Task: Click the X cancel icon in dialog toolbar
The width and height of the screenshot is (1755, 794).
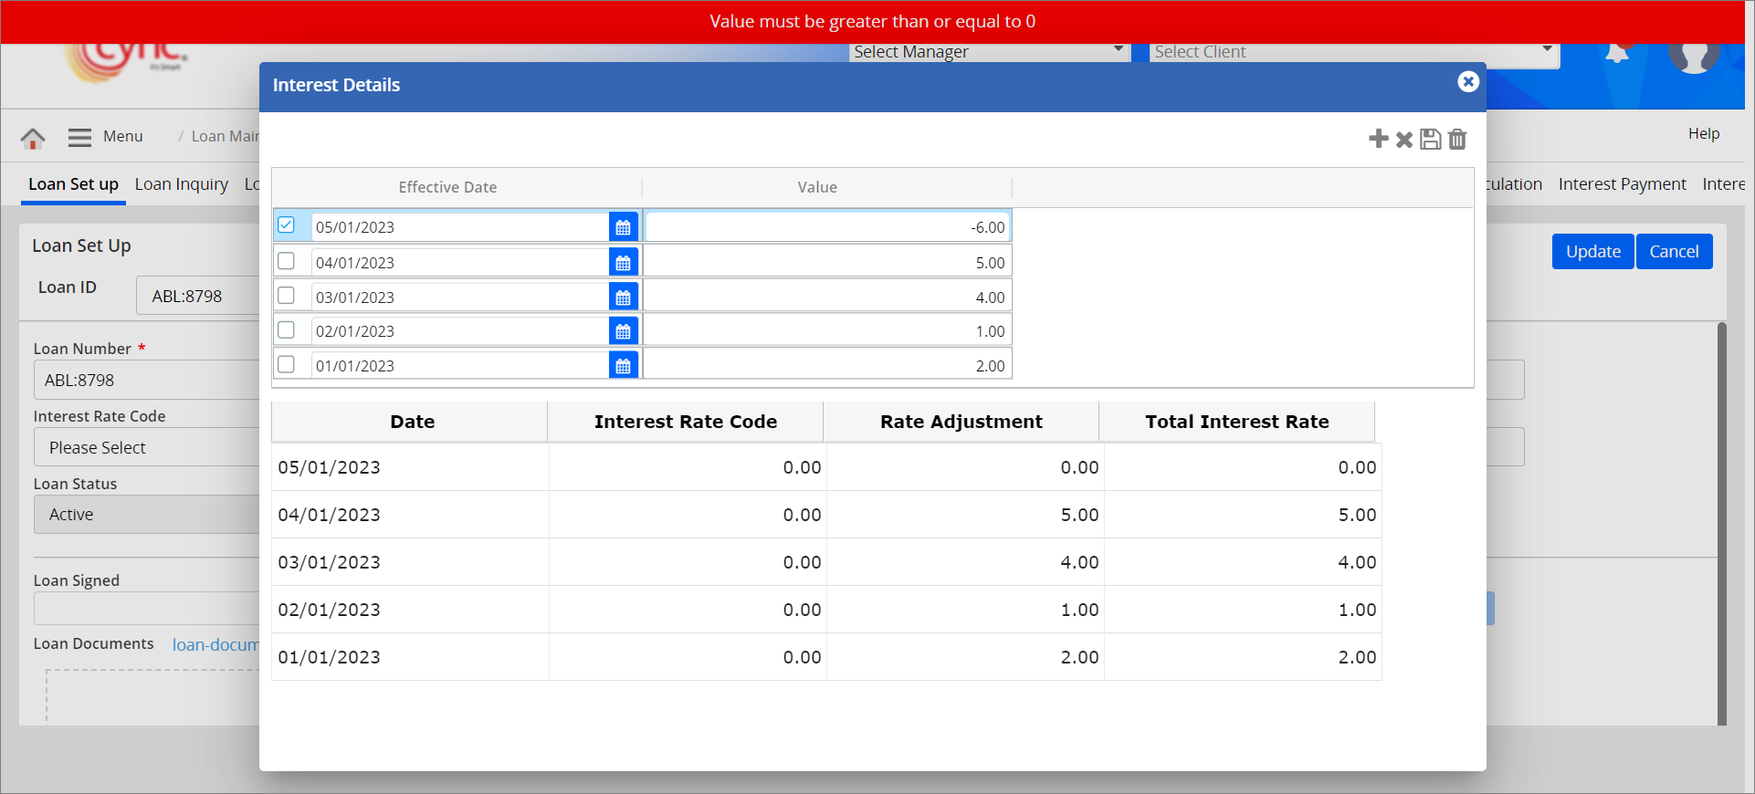Action: (1404, 140)
